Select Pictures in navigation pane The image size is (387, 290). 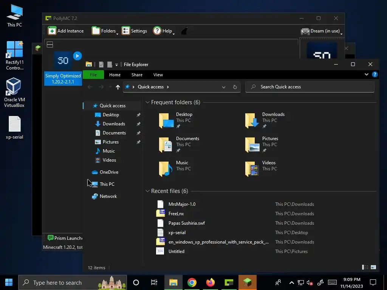click(111, 142)
